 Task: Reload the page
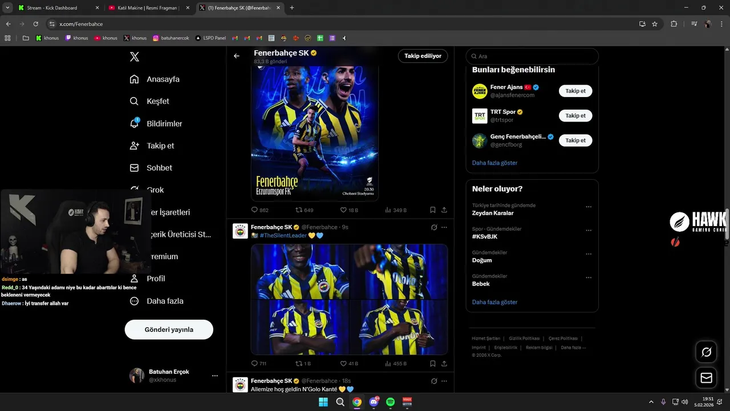tap(35, 24)
